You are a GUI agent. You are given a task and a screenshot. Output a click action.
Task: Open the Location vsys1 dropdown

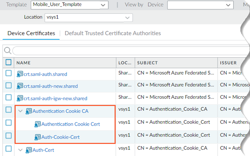[89, 17]
